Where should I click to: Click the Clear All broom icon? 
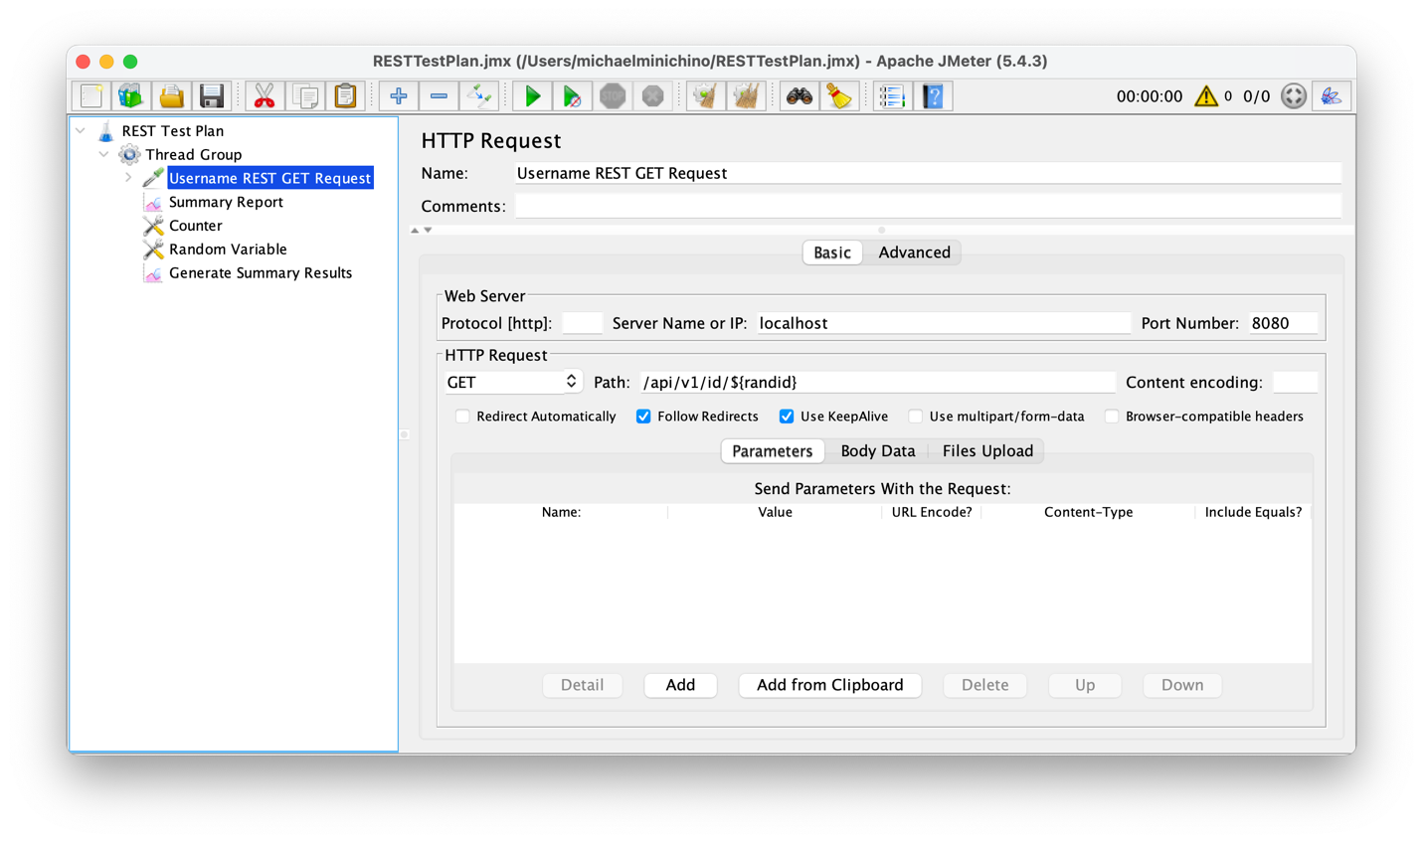[x=746, y=96]
